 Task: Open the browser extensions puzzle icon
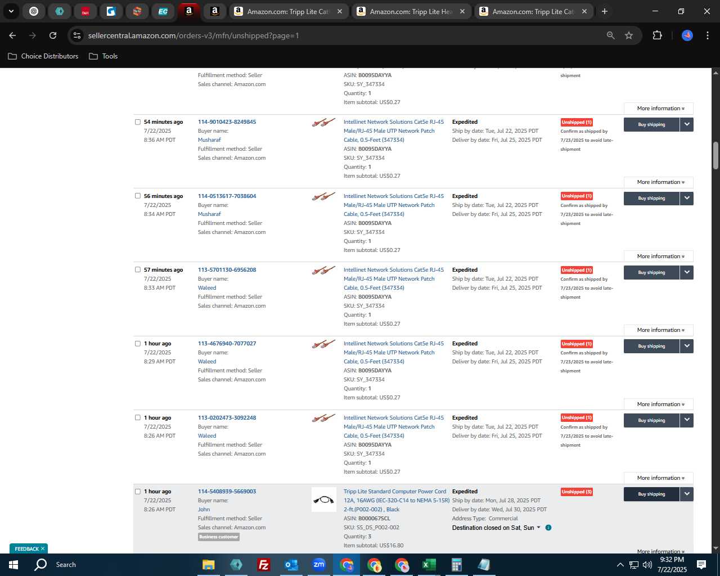[x=657, y=35]
